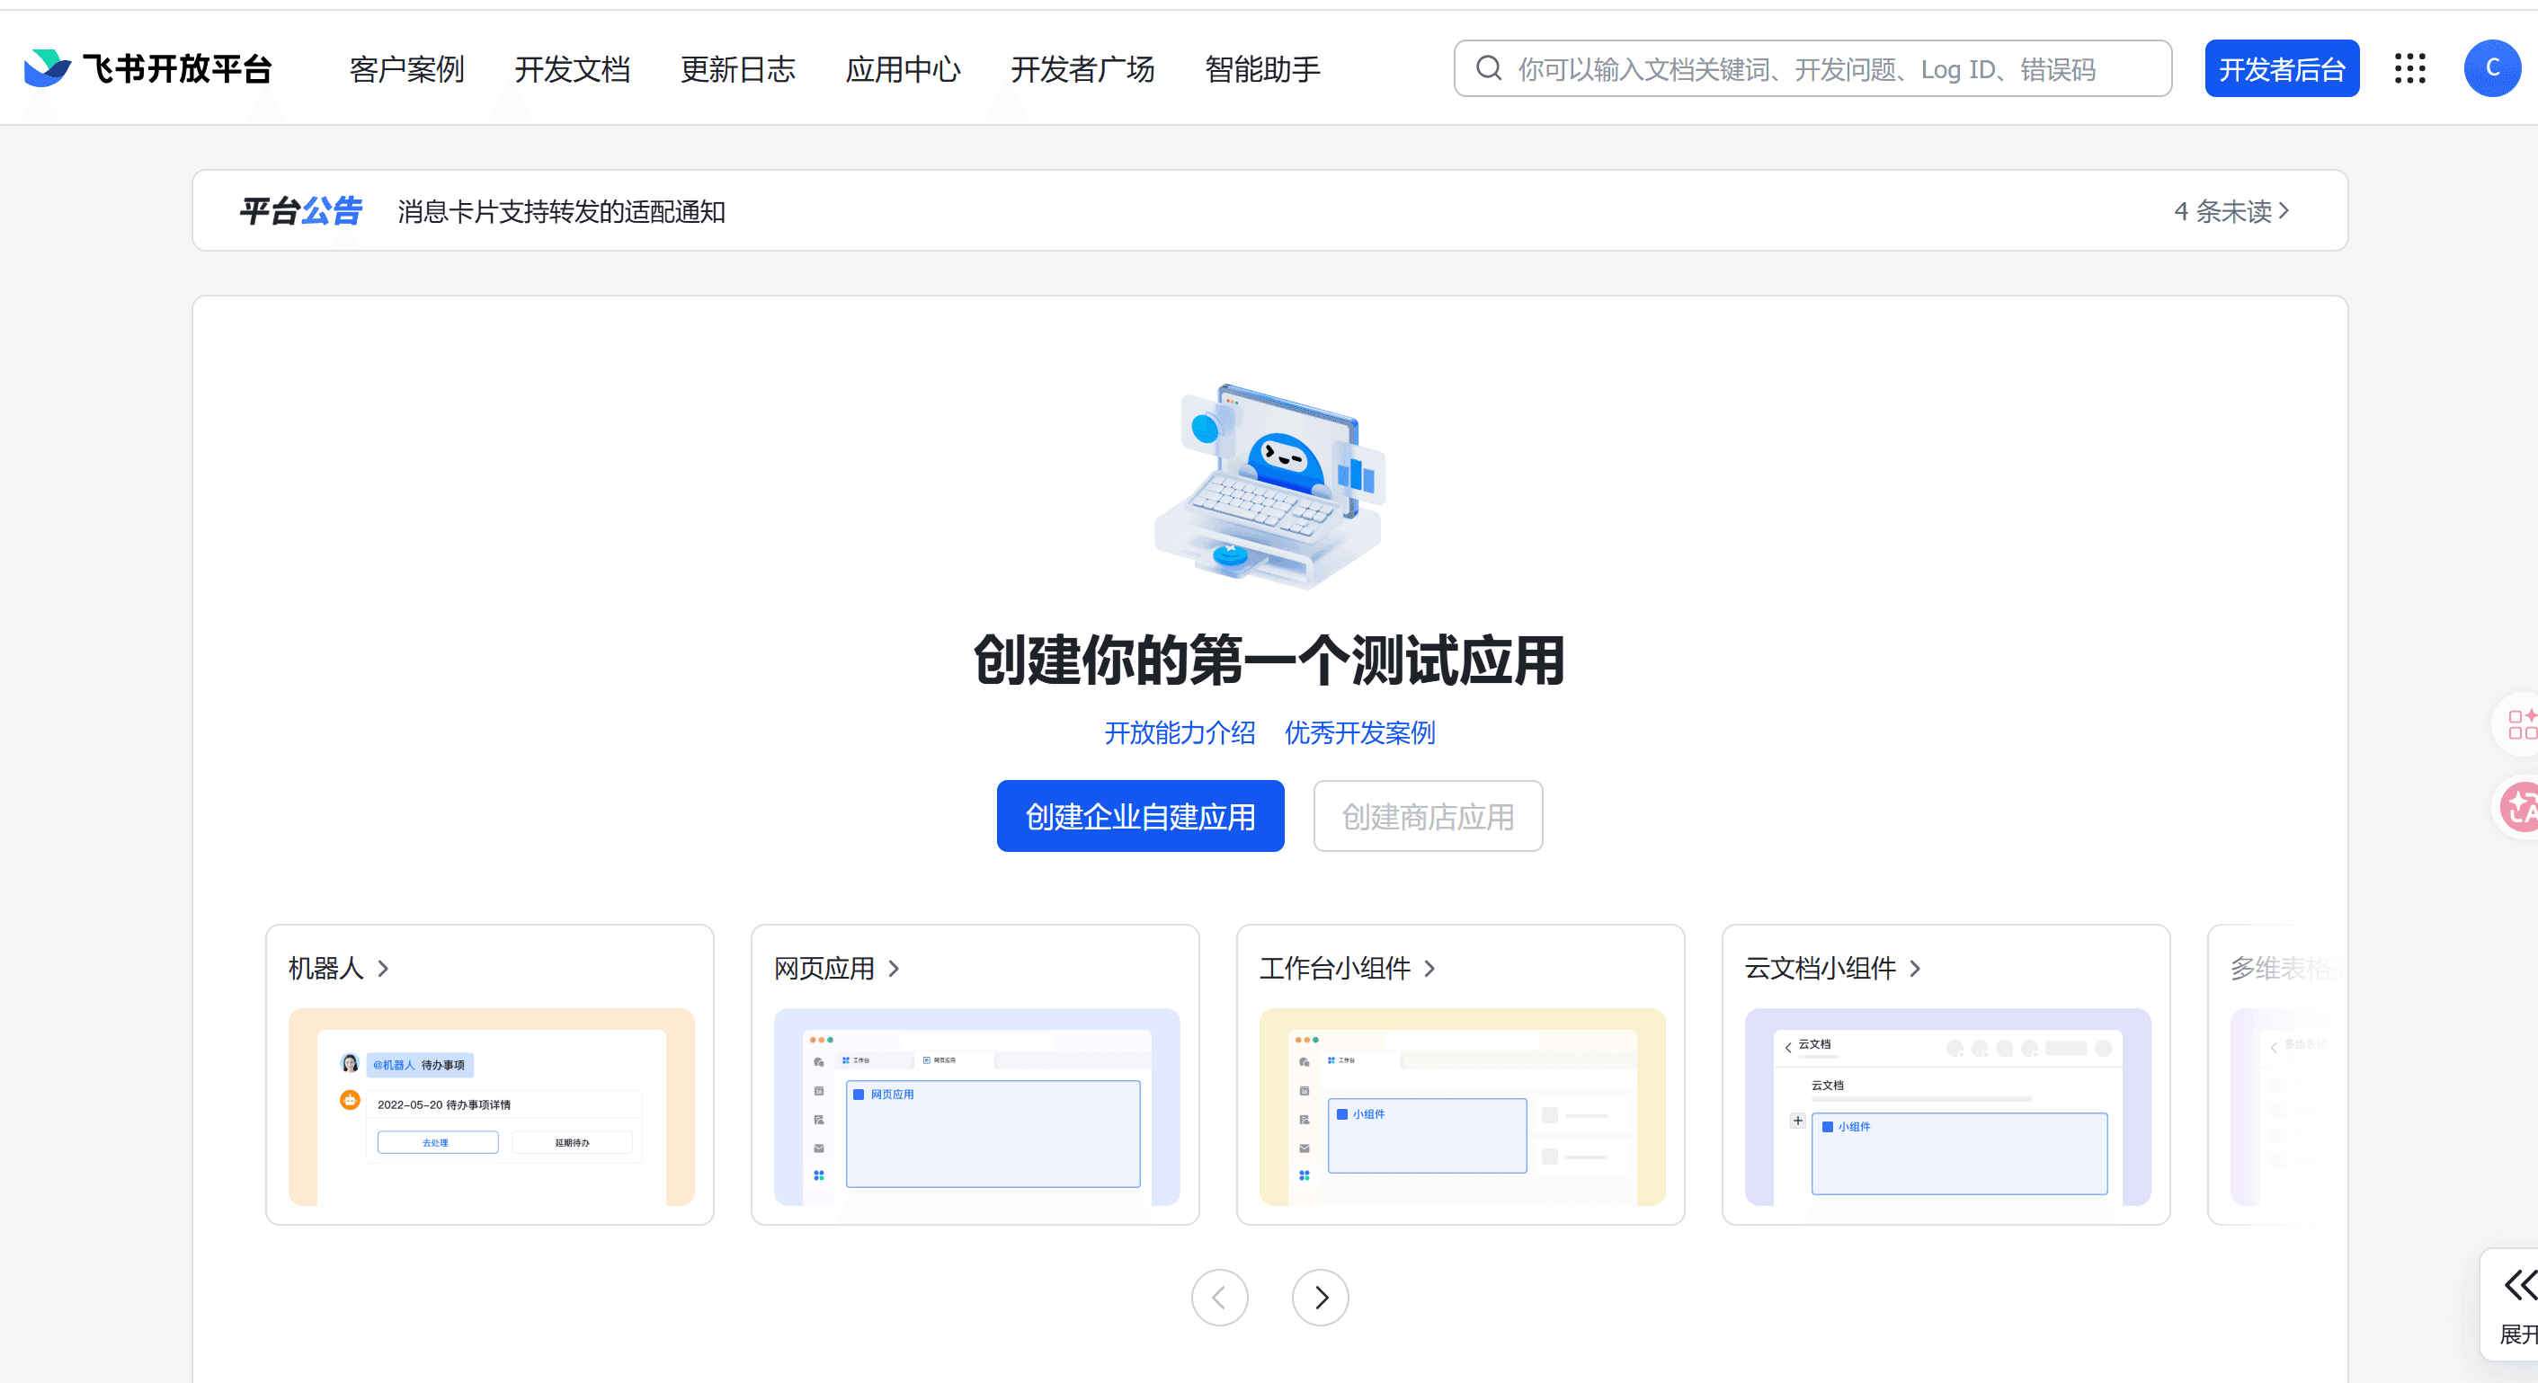Open 应用中心 menu item

(903, 69)
